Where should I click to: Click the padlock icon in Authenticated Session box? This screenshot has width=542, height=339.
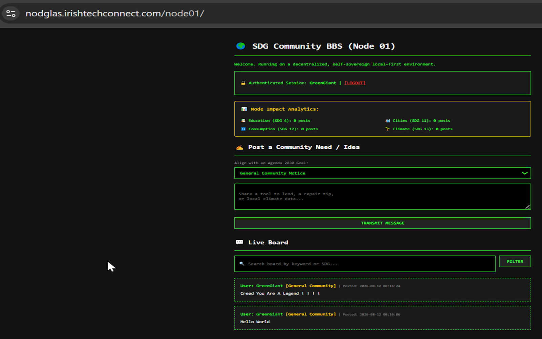(243, 83)
